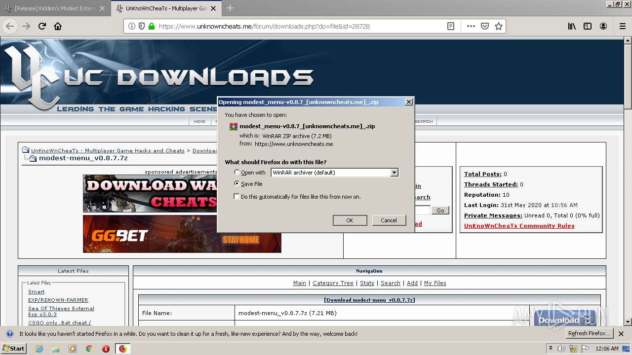Click the page vertical scrollbar

(x=628, y=181)
